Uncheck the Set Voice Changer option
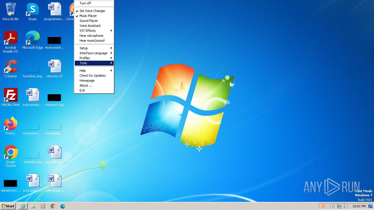The height and width of the screenshot is (210, 374). [94, 11]
